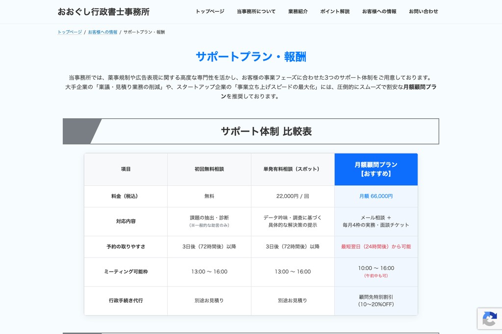The width and height of the screenshot is (502, 334).
Task: Open the お問い合わせ navigation item
Action: click(x=423, y=12)
